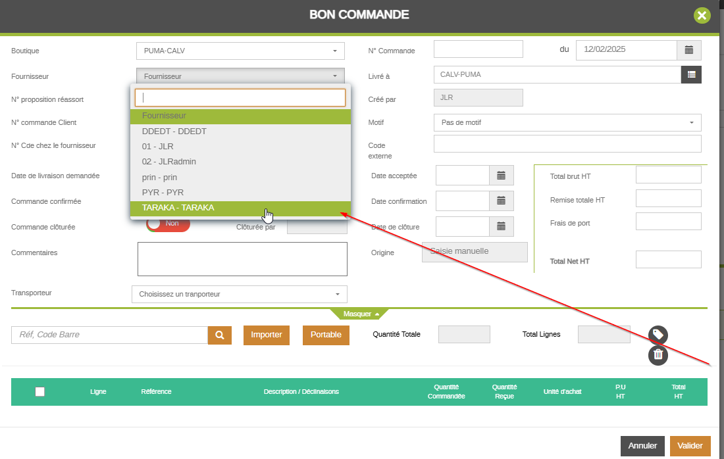
Task: Open the Transporteur dropdown
Action: click(239, 294)
